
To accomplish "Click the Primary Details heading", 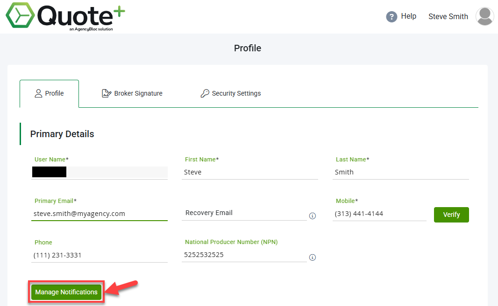I will click(x=62, y=134).
